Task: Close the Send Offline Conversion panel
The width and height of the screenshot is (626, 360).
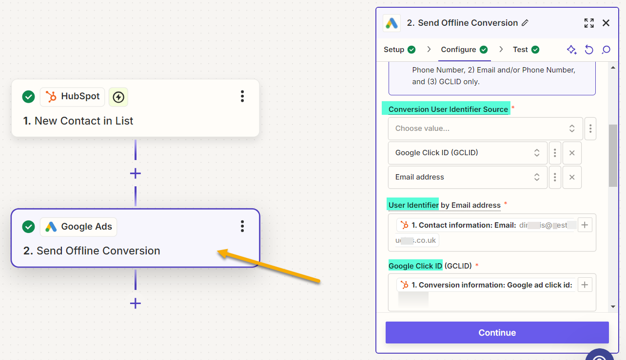Action: pyautogui.click(x=606, y=23)
